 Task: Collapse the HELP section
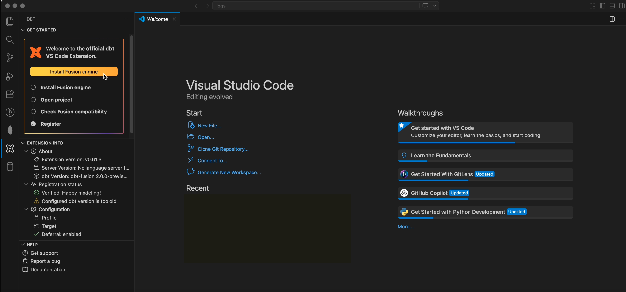click(x=23, y=245)
